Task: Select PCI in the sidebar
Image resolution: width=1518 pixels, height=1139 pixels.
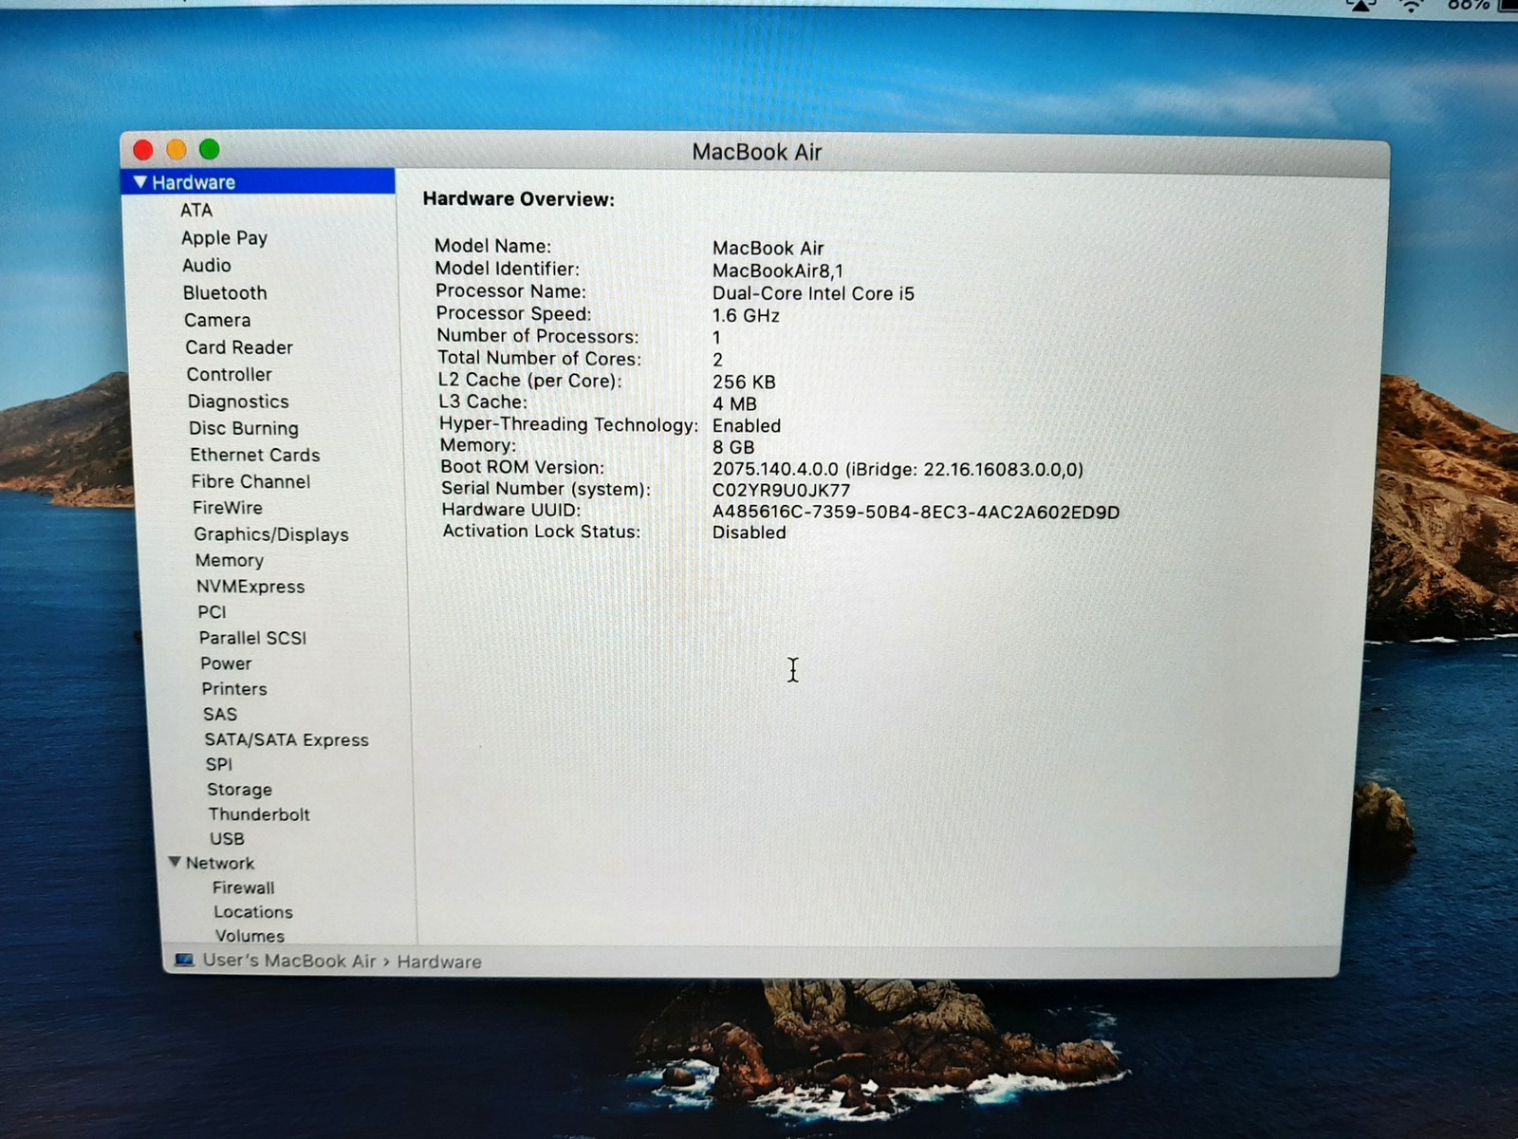Action: [x=213, y=612]
